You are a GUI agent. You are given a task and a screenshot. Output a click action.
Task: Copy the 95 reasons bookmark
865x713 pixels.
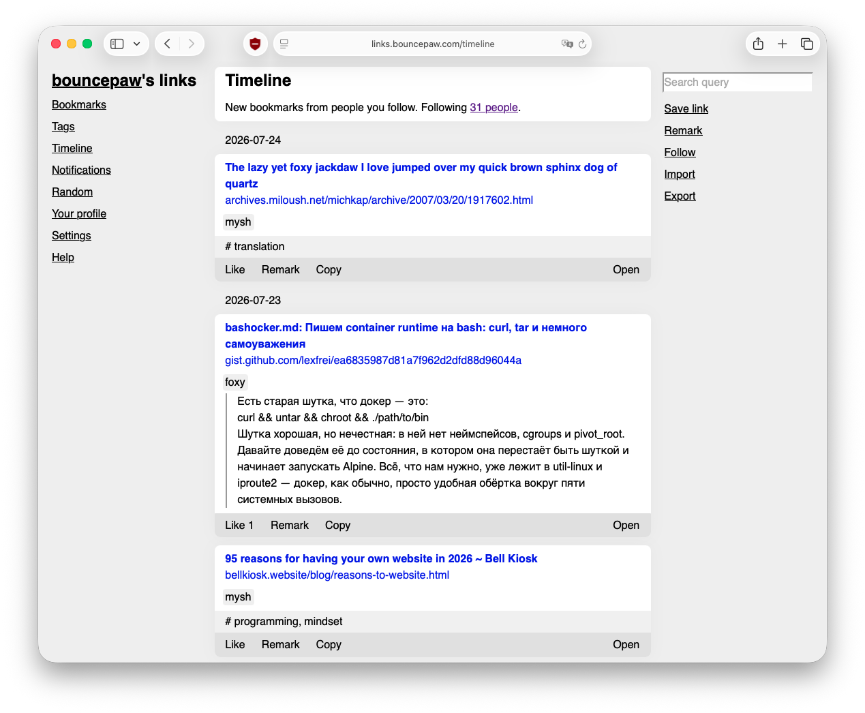tap(329, 644)
